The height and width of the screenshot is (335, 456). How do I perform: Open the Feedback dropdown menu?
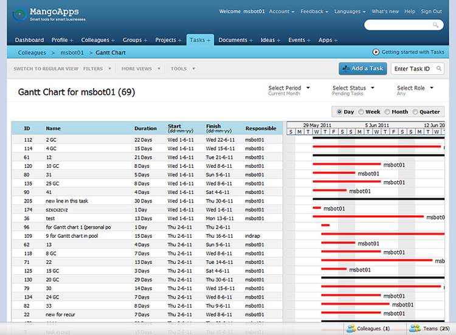314,12
